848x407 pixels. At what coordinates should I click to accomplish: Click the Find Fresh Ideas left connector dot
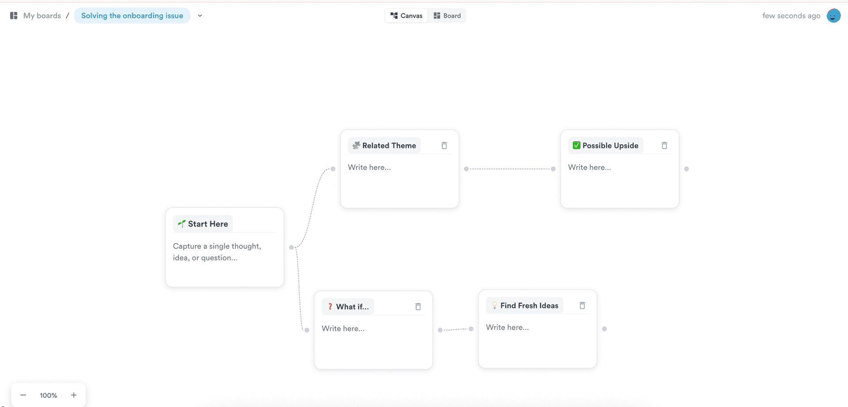471,329
